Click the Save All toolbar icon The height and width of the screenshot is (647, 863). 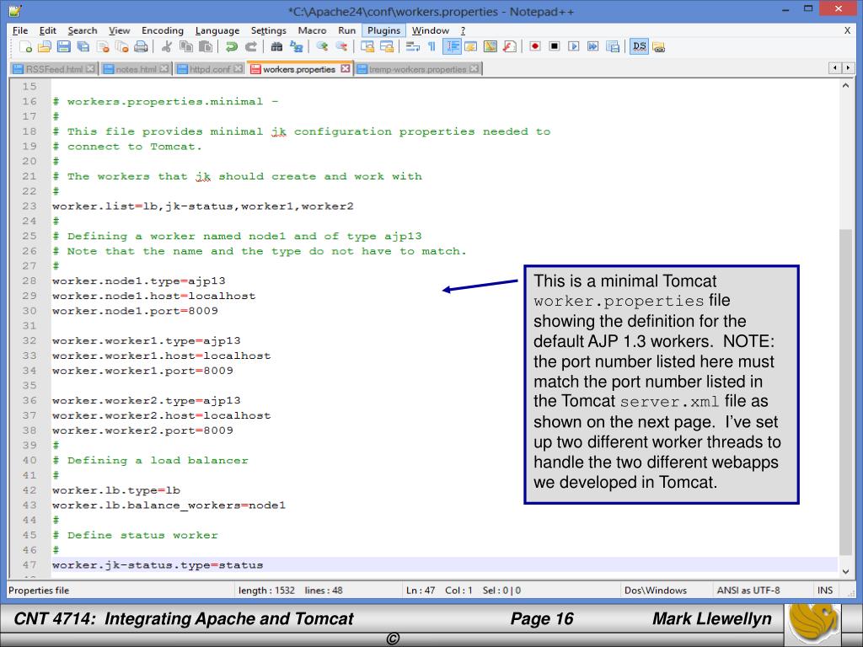coord(83,47)
